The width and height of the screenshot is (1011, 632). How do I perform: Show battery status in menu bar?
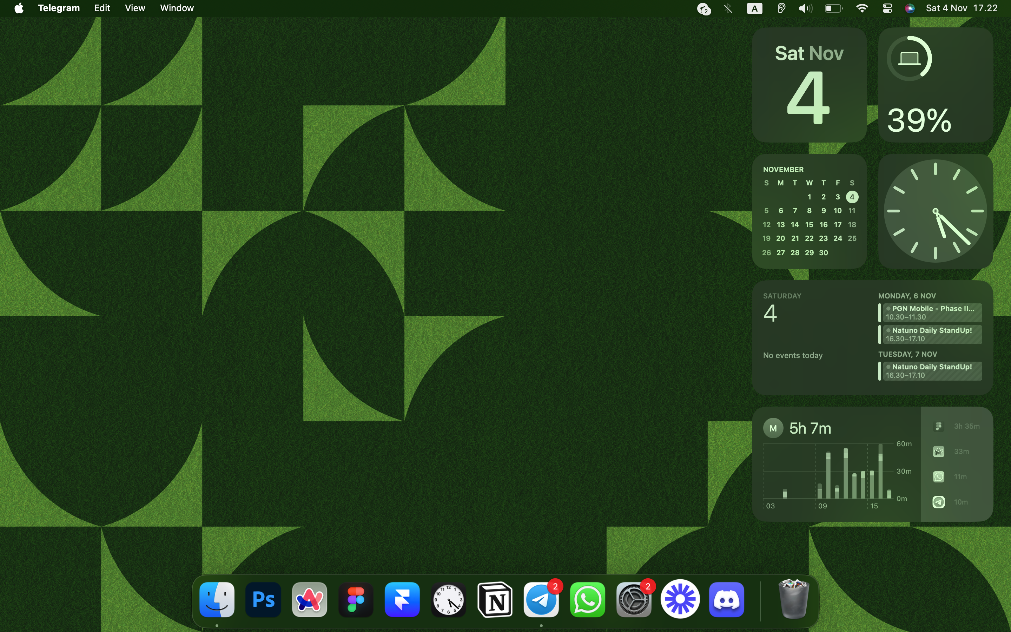833,8
